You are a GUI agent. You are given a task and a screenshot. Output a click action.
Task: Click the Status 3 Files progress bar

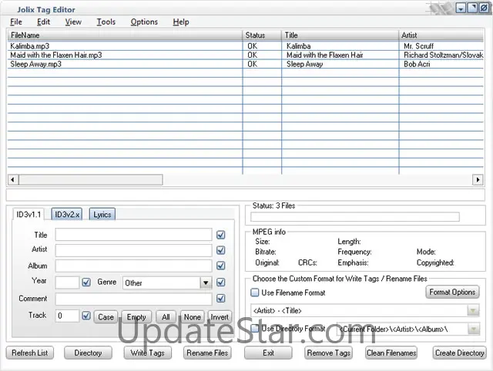pos(355,216)
